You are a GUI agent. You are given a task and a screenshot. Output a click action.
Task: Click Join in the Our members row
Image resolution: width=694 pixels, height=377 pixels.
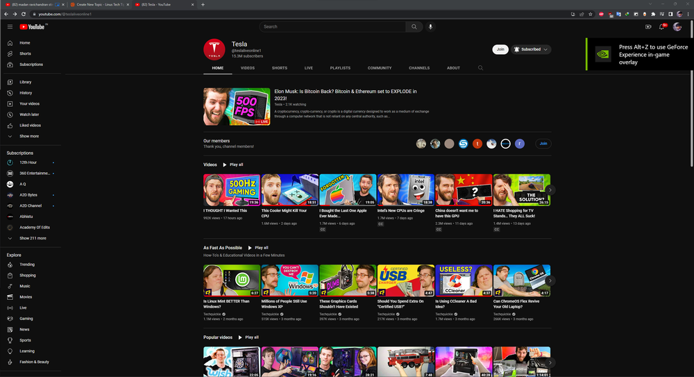click(x=543, y=144)
